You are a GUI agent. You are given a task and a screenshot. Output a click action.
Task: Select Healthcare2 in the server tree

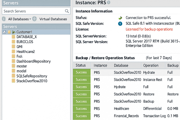[x=26, y=51]
